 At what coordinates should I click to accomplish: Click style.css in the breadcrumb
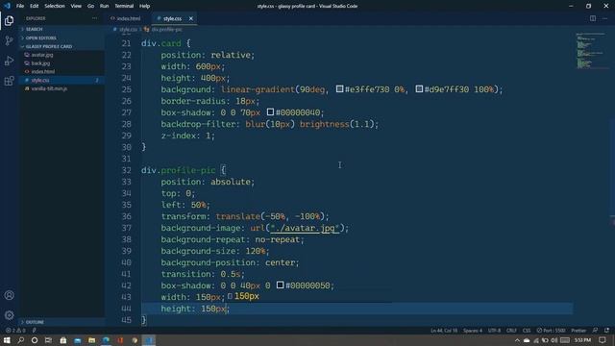click(x=128, y=30)
